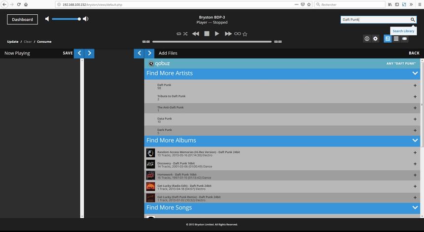Collapse the Find More Albums section
This screenshot has width=424, height=232.
415,141
